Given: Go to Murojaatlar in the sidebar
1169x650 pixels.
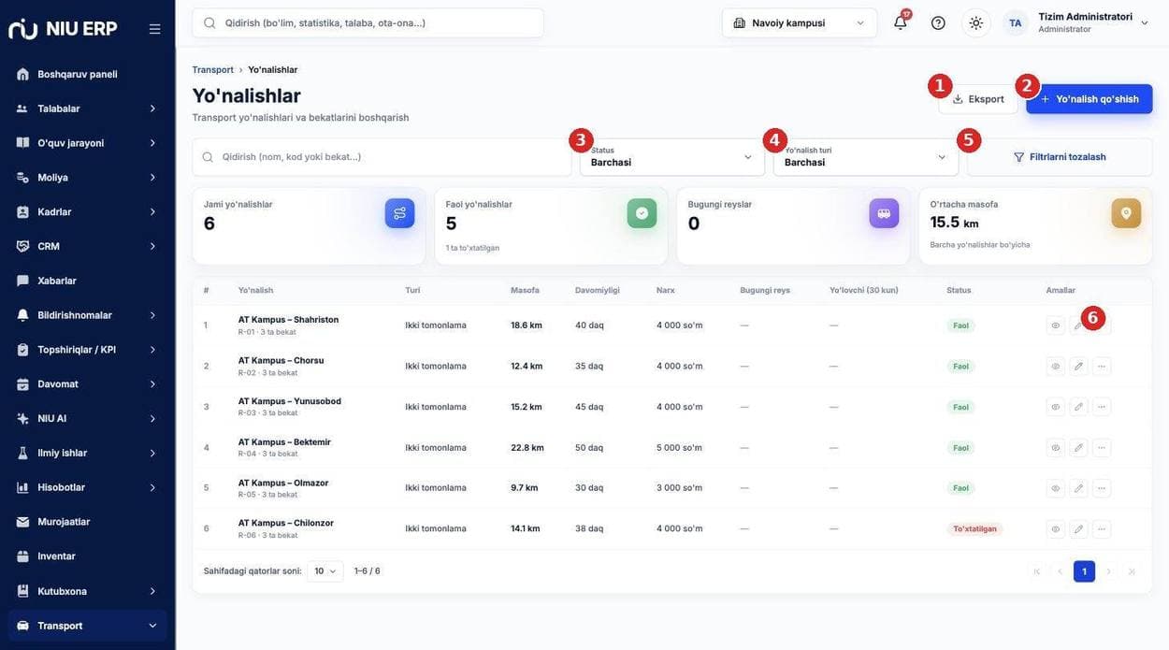Looking at the screenshot, I should tap(88, 522).
